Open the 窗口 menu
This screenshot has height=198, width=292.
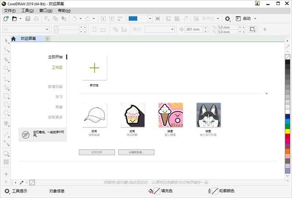[x=46, y=11]
